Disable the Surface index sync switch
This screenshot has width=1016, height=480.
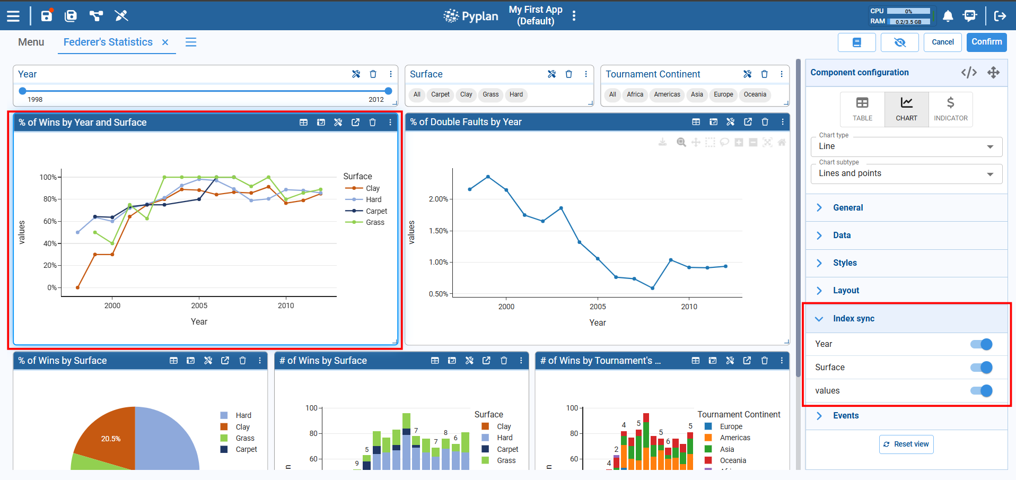point(981,368)
